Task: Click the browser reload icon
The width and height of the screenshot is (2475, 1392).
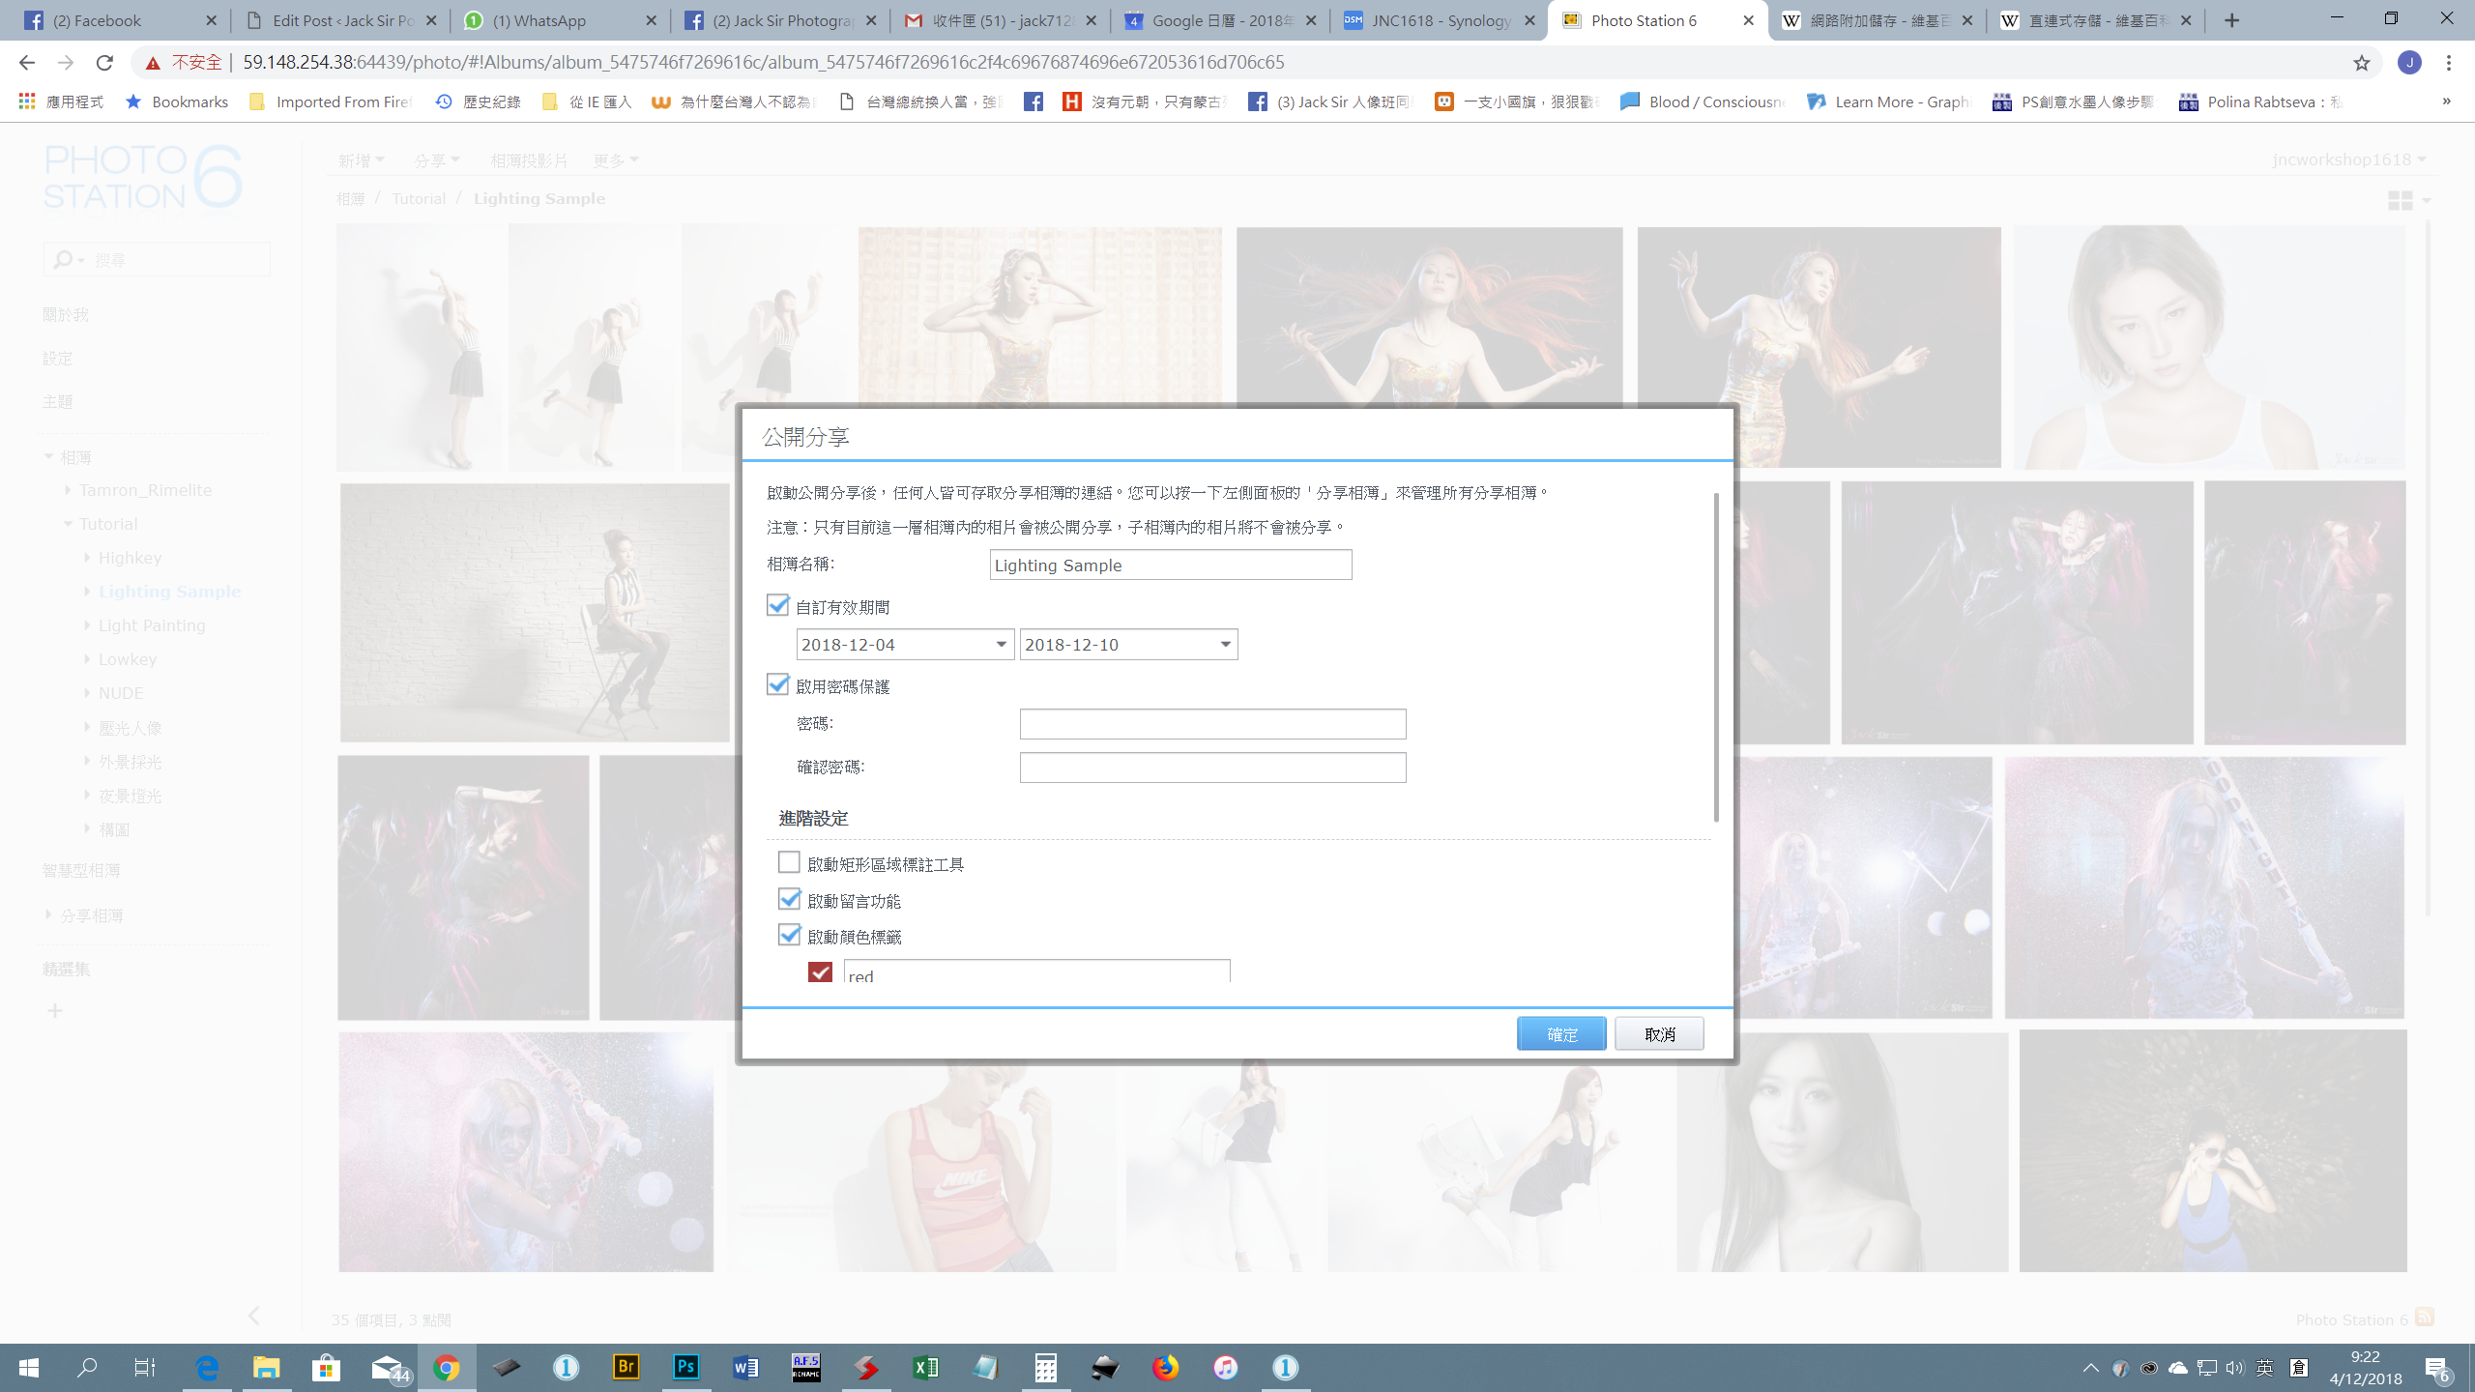Action: (104, 63)
